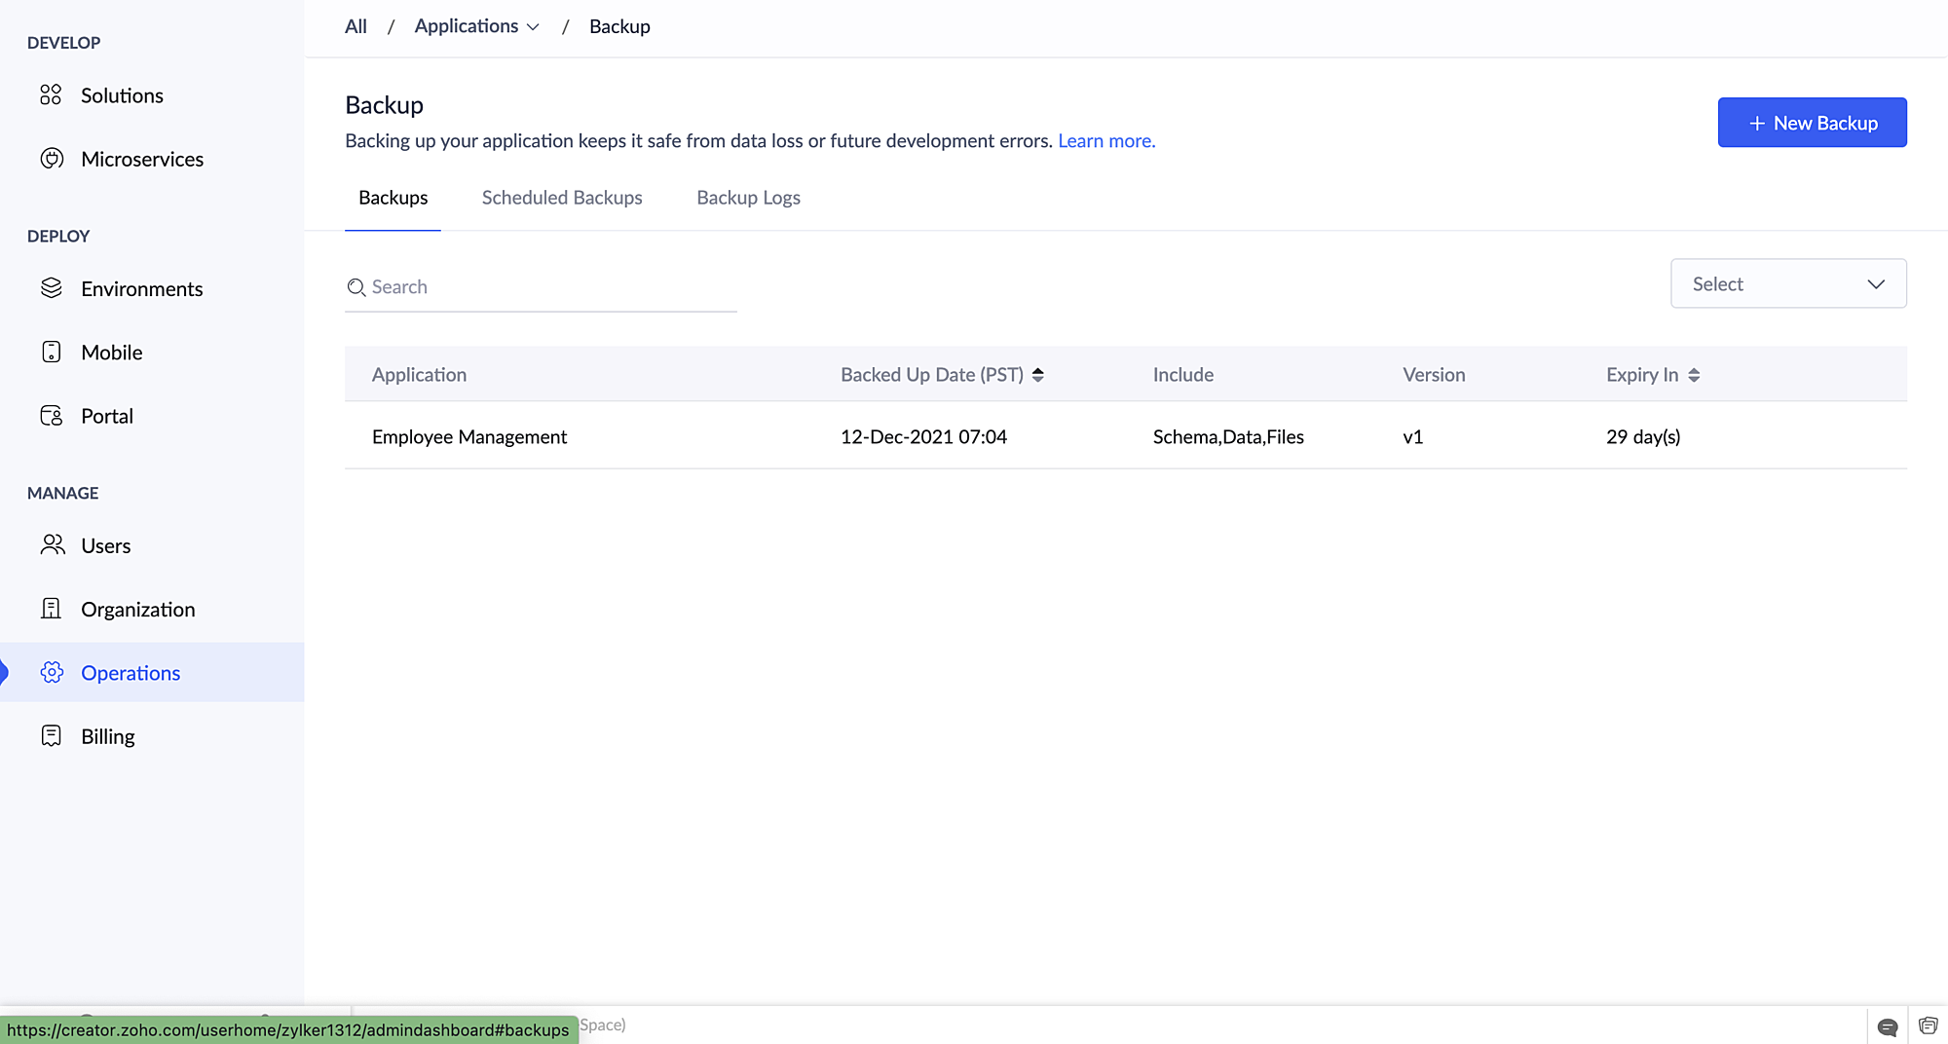Viewport: 1948px width, 1044px height.
Task: Sort by Backed Up Date column
Action: click(1038, 375)
